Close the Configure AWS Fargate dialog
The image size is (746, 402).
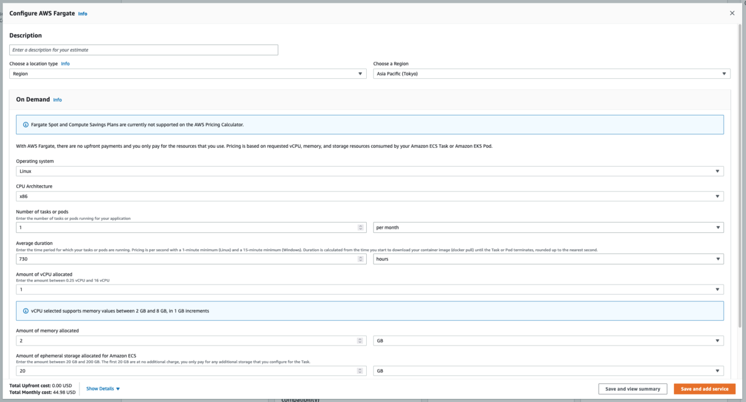click(x=732, y=13)
